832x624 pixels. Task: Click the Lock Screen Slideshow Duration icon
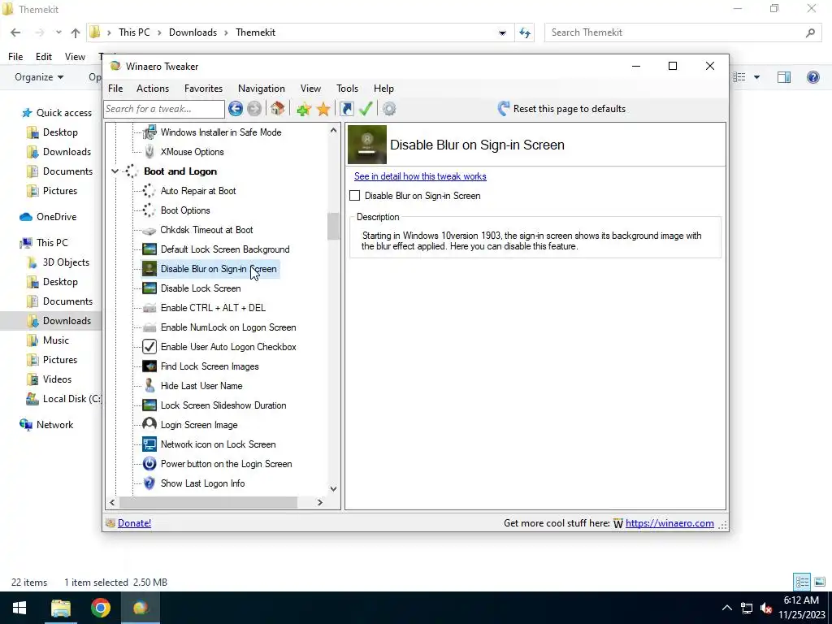[149, 405]
